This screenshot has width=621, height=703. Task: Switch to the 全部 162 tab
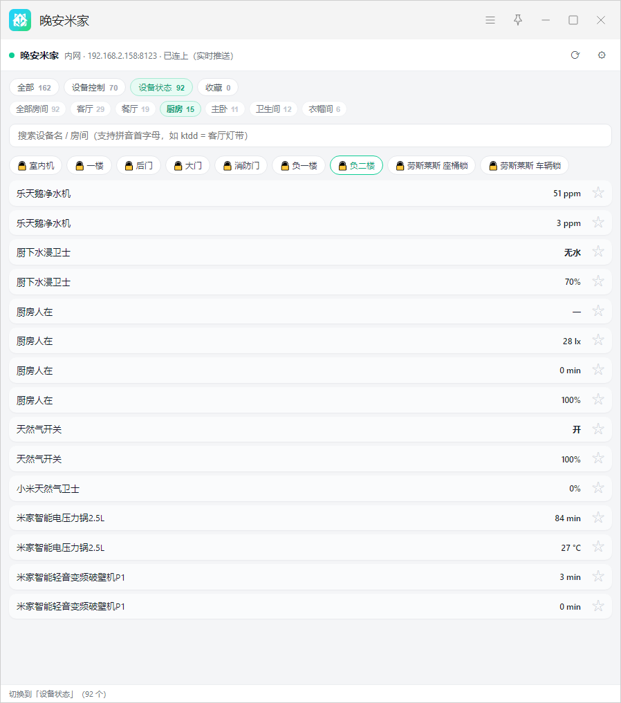pyautogui.click(x=34, y=87)
